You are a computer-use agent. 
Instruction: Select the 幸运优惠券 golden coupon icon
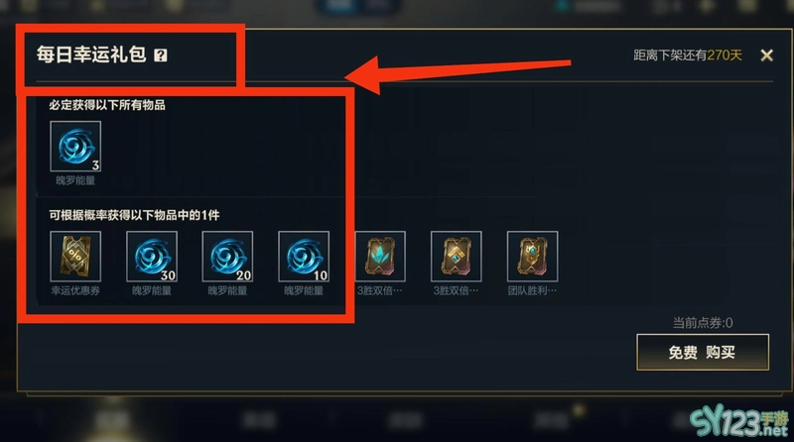75,257
